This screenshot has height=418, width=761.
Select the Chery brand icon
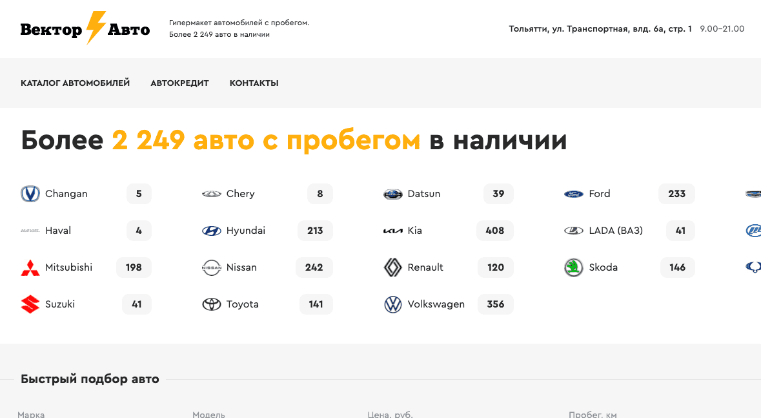[x=211, y=193]
